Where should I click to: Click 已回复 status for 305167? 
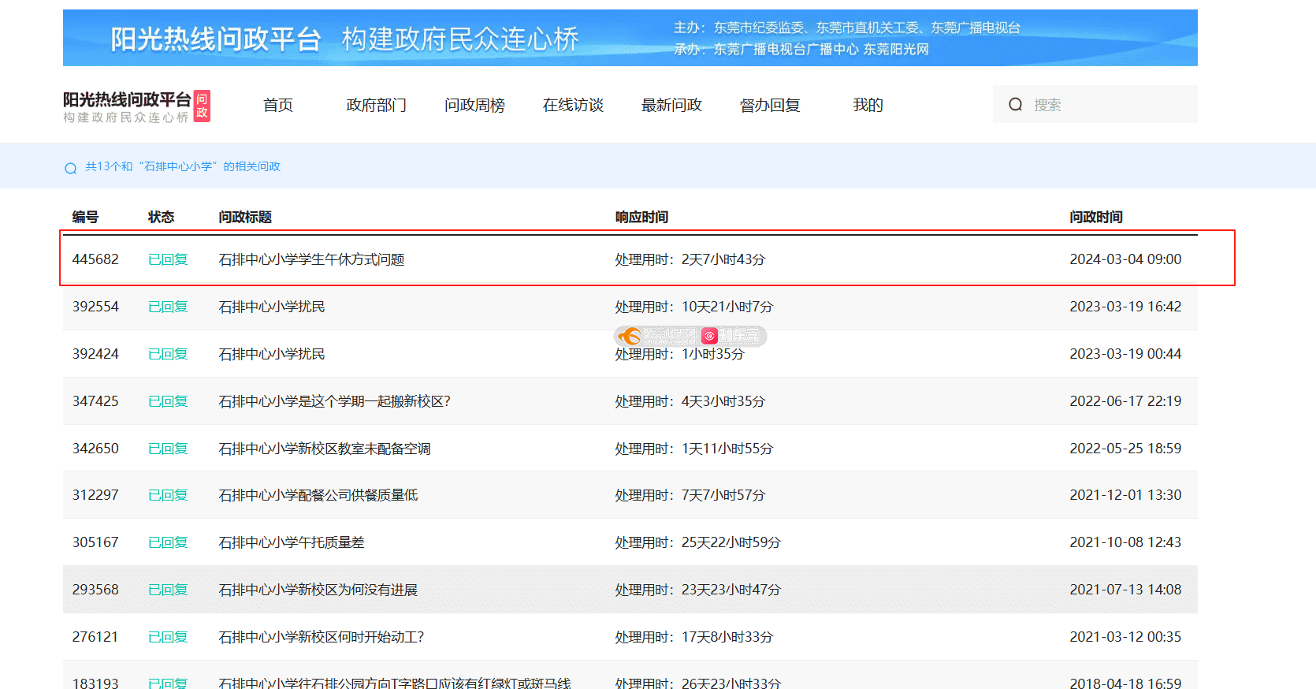coord(168,542)
